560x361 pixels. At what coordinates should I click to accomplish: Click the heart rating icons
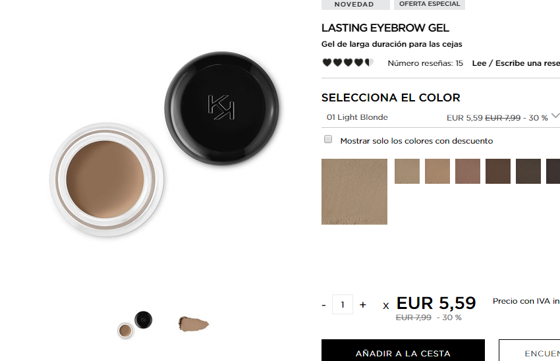pos(347,63)
